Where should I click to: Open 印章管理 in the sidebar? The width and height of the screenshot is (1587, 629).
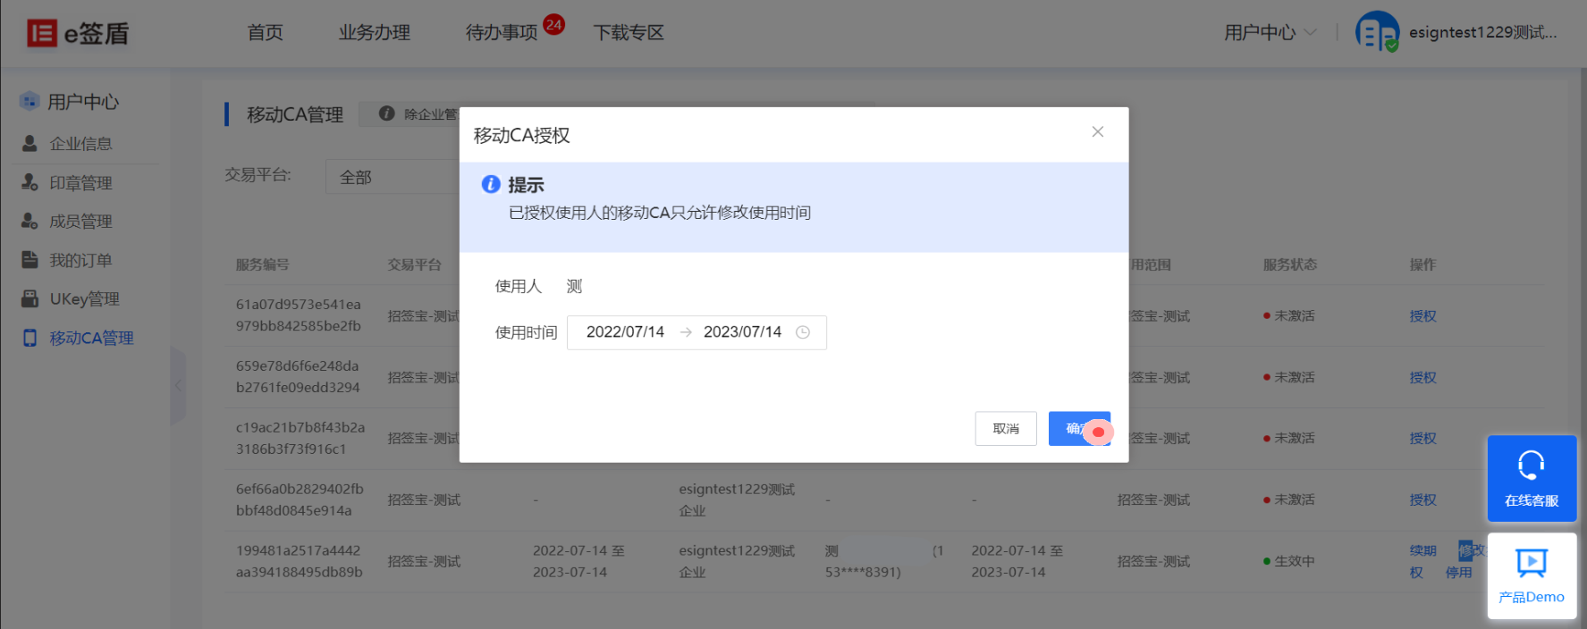pos(80,183)
